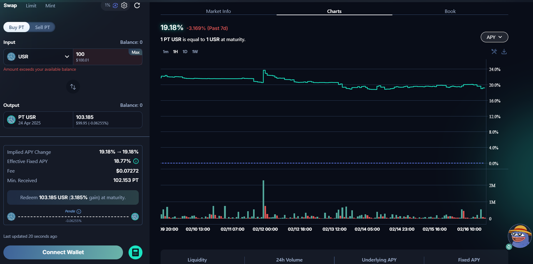This screenshot has height=264, width=533.
Task: Swap input and output with arrows icon
Action: click(73, 87)
